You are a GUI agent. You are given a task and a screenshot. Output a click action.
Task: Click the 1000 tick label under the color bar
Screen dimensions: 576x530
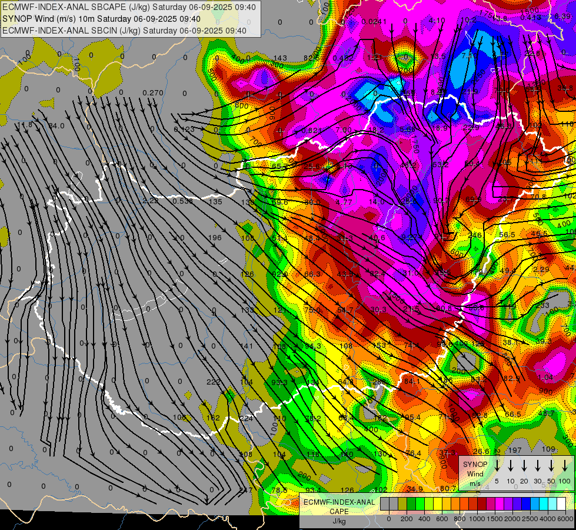[x=477, y=519]
